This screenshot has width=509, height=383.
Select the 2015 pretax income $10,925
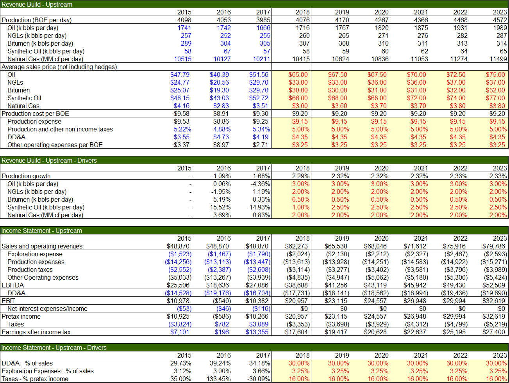[178, 316]
